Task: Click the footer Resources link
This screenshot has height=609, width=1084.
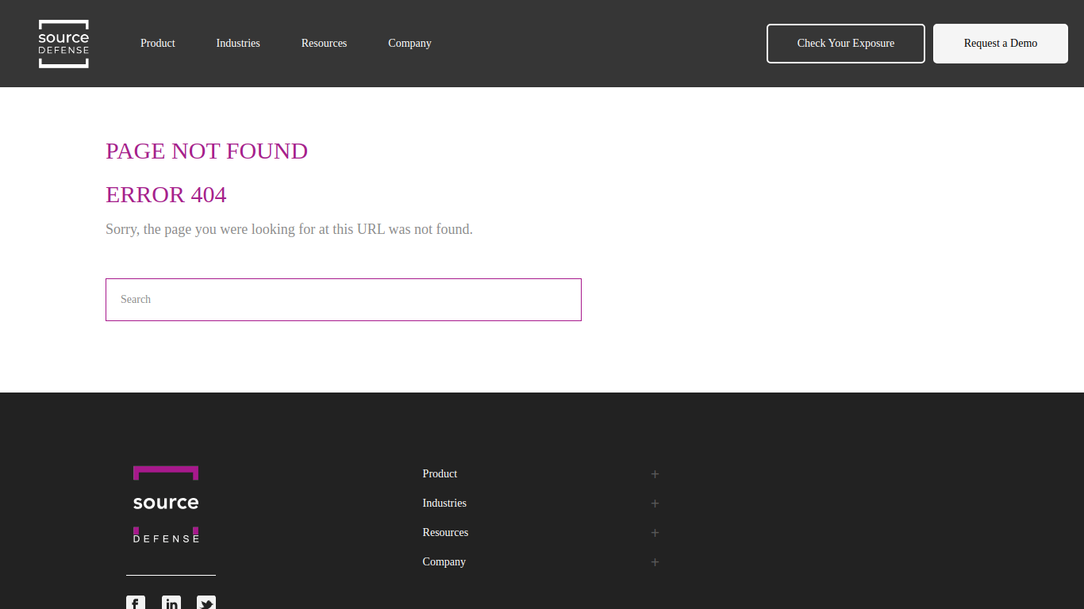Action: coord(445,533)
